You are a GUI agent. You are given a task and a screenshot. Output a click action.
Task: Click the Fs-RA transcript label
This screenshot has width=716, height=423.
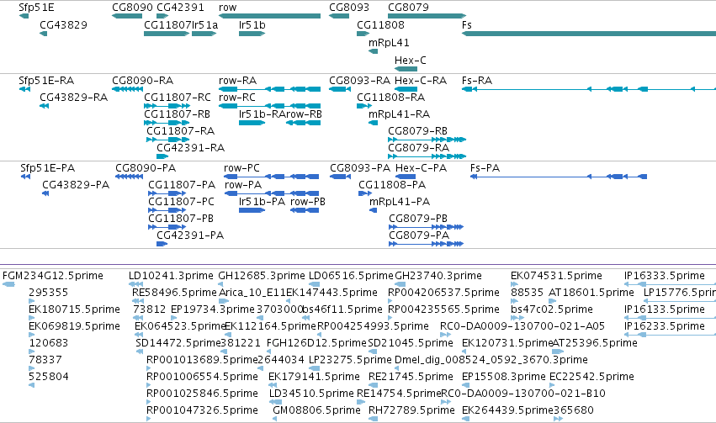click(x=477, y=81)
